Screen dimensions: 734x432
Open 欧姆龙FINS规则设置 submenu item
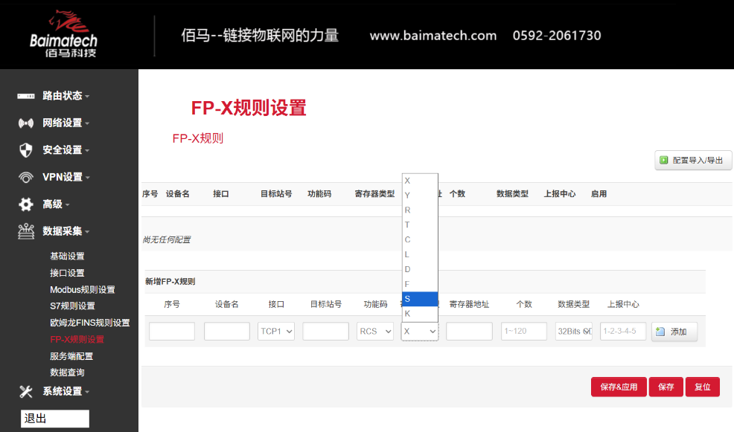pos(89,323)
